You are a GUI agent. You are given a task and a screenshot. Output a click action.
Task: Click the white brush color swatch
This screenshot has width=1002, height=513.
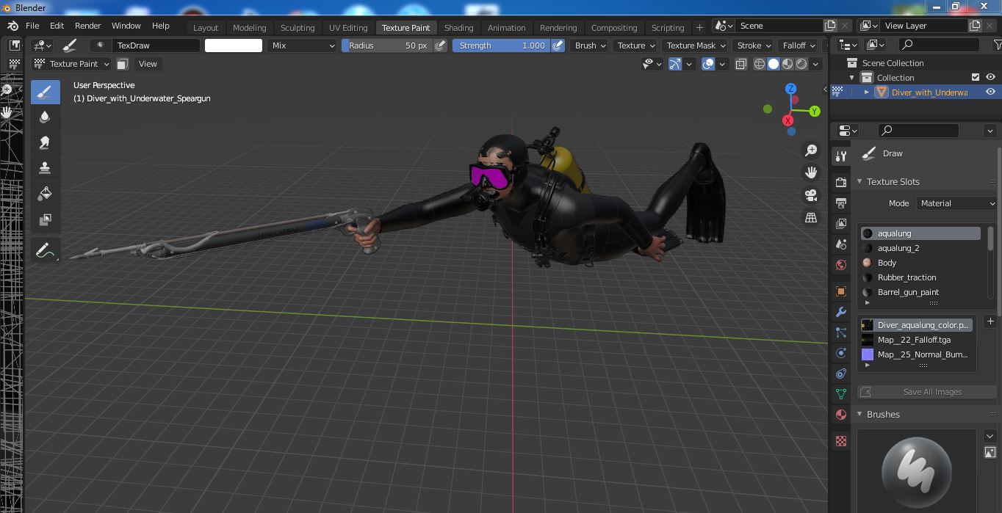coord(233,46)
